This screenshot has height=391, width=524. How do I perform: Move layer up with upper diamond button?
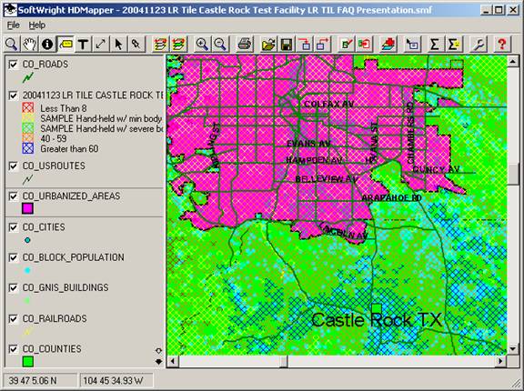pos(158,350)
